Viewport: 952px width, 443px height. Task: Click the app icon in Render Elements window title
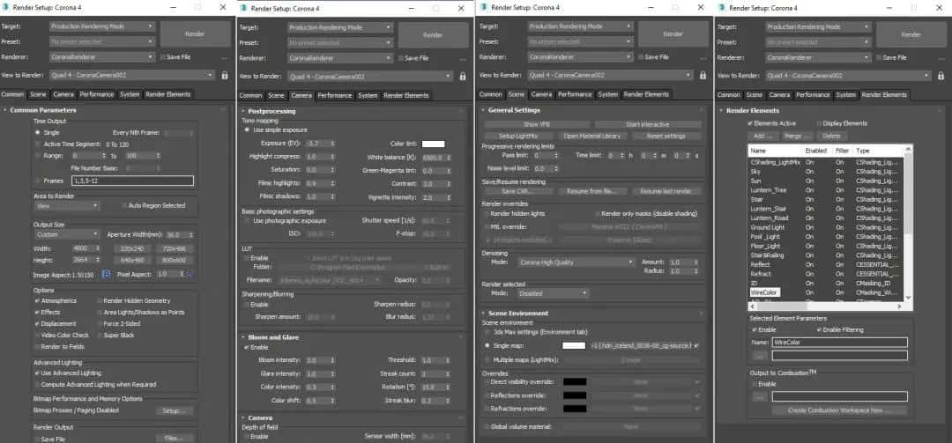pyautogui.click(x=721, y=8)
